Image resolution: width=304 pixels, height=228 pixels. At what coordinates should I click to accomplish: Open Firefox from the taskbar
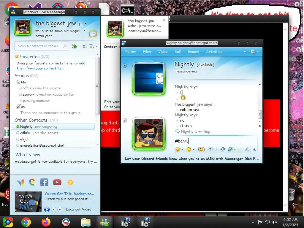[46, 222]
